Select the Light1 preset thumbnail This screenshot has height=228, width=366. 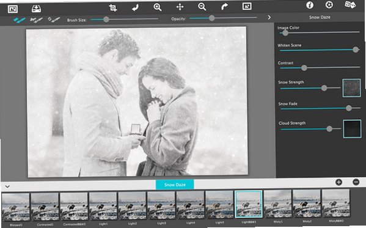pos(103,206)
